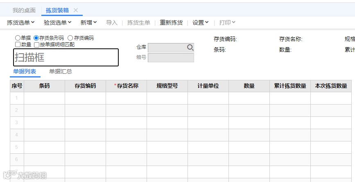
Task: Select row number 4 in the table
Action: [x=17, y=135]
